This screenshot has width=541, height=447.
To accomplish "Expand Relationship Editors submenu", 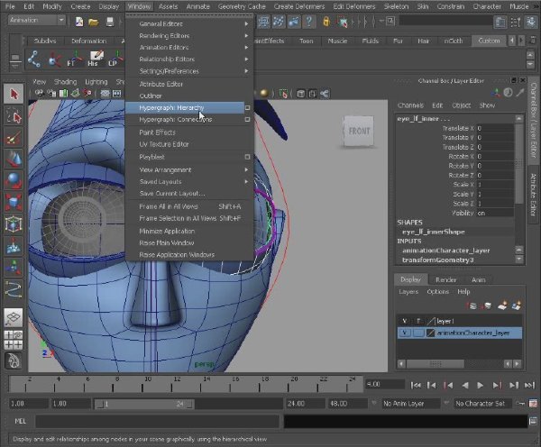I will 189,59.
